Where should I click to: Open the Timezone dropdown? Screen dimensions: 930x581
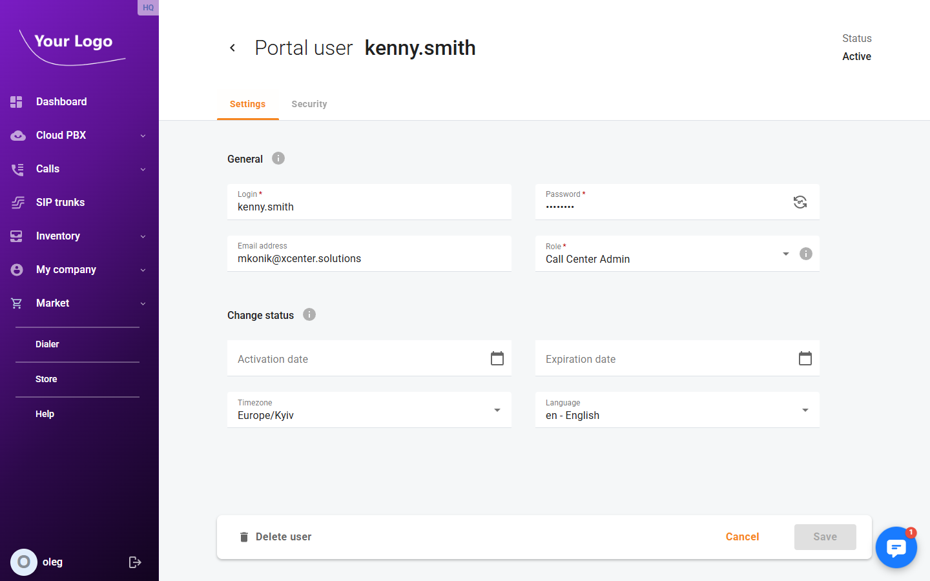coord(497,409)
